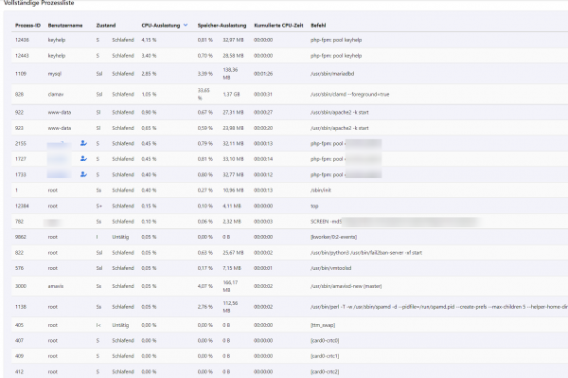The width and height of the screenshot is (568, 378).
Task: Click cumulative CPU time 00:01:26
Action: [263, 74]
